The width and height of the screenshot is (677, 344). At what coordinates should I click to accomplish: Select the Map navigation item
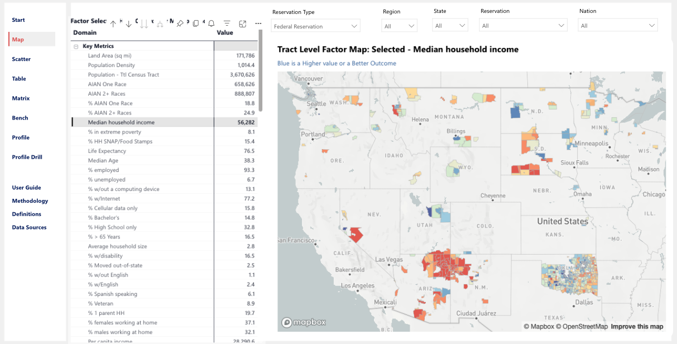point(32,40)
